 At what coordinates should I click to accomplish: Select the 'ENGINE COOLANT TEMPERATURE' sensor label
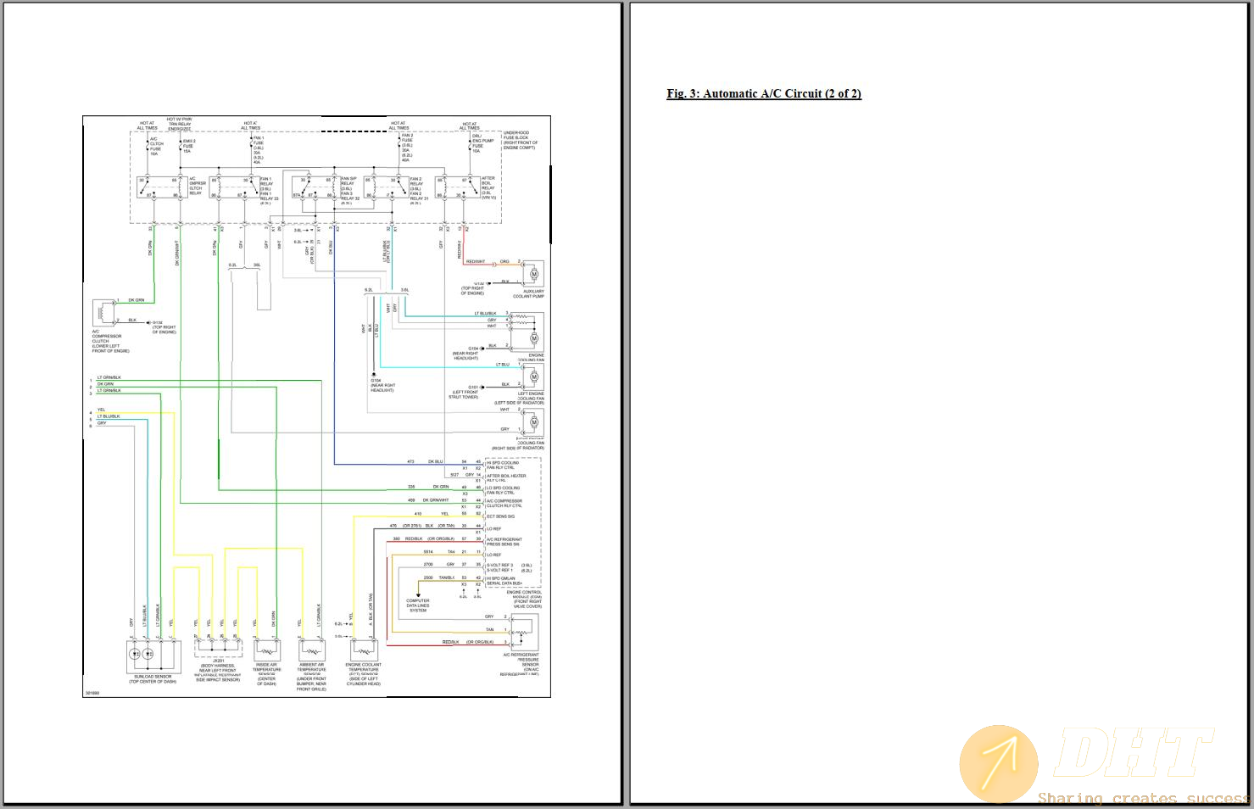point(364,669)
